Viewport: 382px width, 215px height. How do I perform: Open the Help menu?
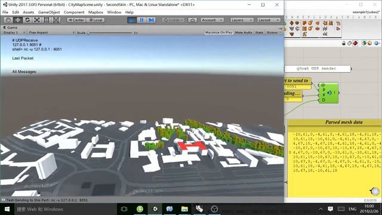click(x=129, y=12)
